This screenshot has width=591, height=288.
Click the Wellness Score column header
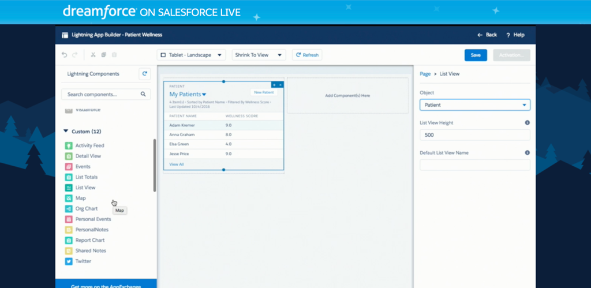click(242, 116)
